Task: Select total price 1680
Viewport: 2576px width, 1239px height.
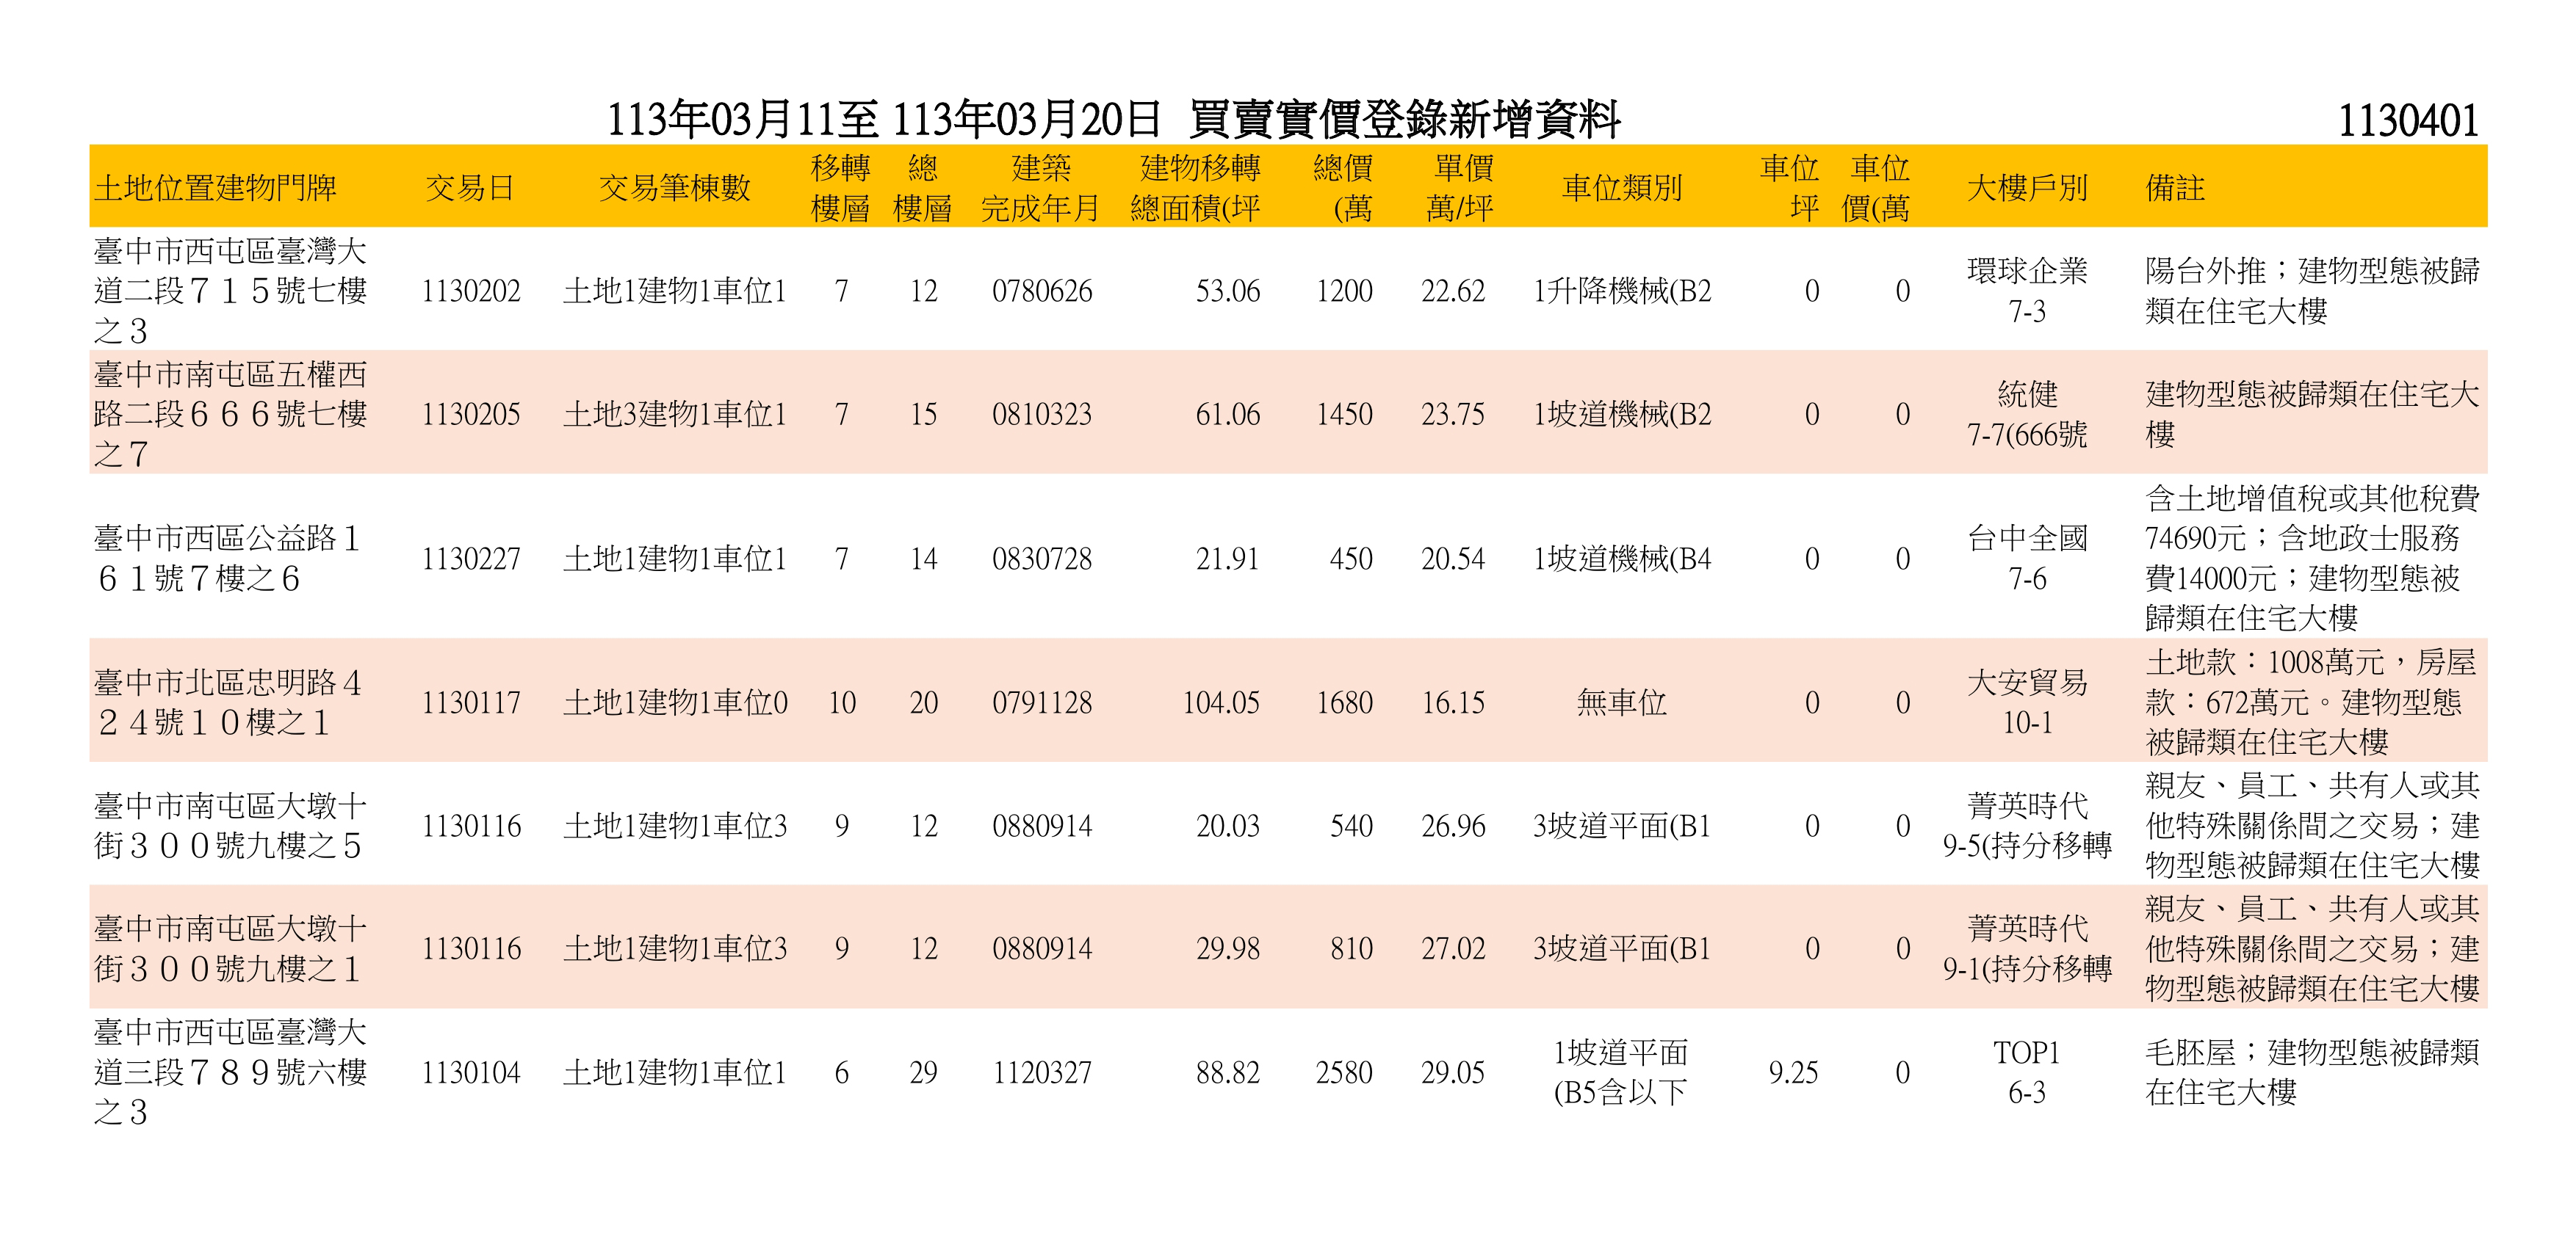Action: 1344,702
